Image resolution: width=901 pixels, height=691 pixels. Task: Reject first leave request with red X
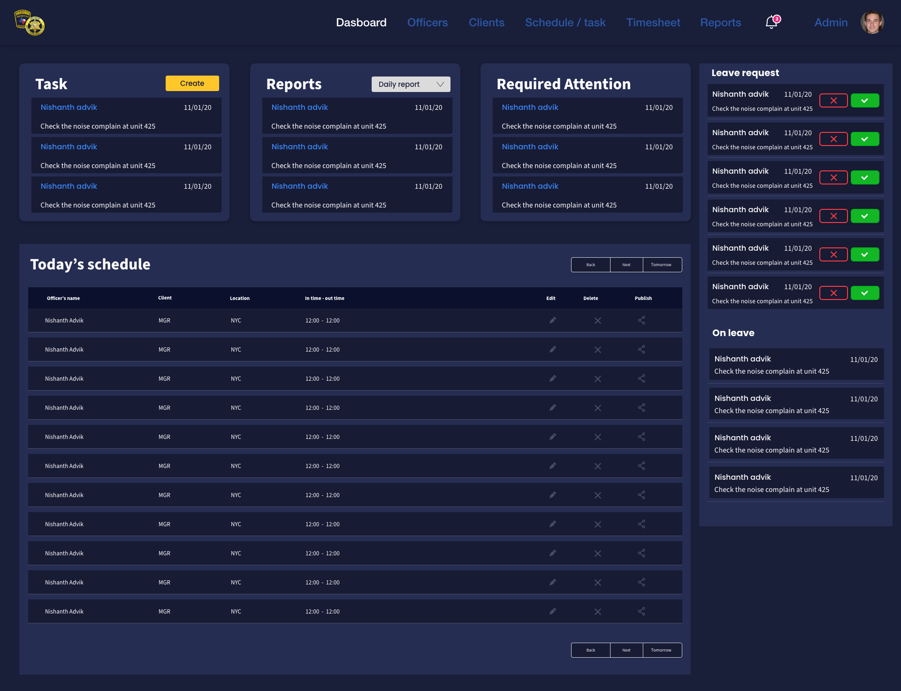tap(833, 100)
